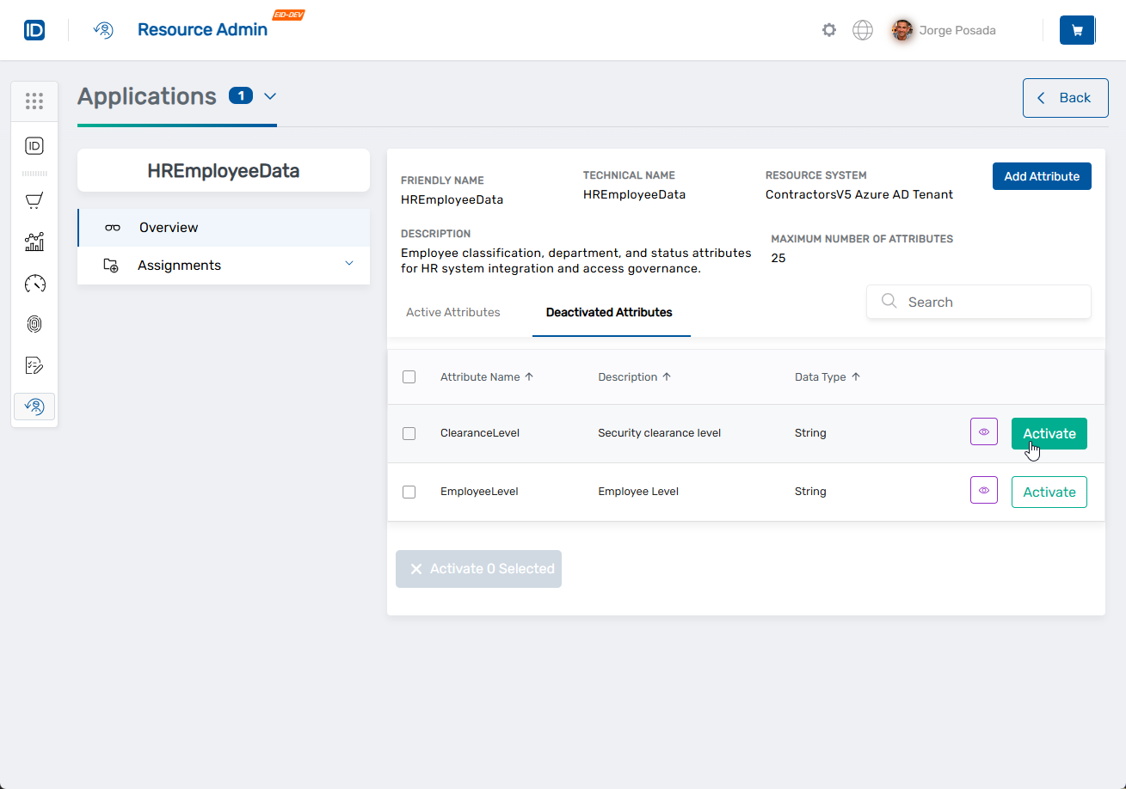This screenshot has height=789, width=1126.
Task: View details via eye icon for EmployeeLevel
Action: pyautogui.click(x=983, y=490)
